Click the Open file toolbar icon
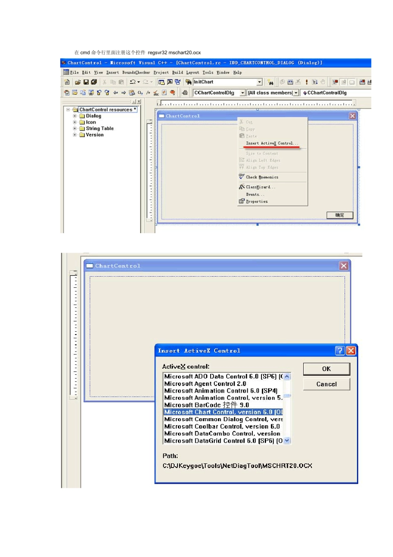393x557 pixels. pyautogui.click(x=78, y=82)
